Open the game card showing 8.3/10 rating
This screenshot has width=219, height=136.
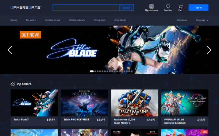pos(134,133)
